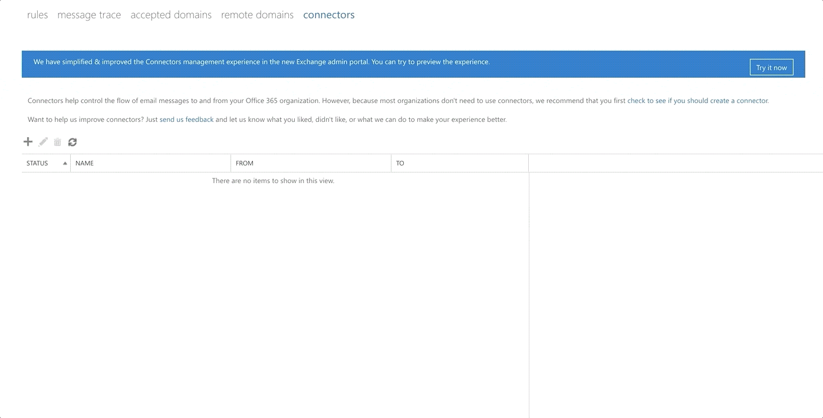Click the send us feedback link

pyautogui.click(x=186, y=119)
